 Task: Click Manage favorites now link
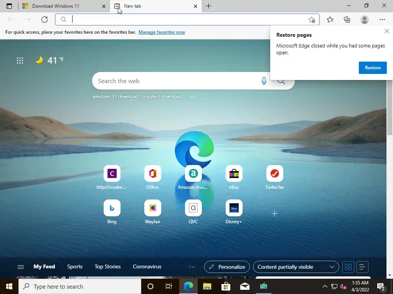[162, 32]
